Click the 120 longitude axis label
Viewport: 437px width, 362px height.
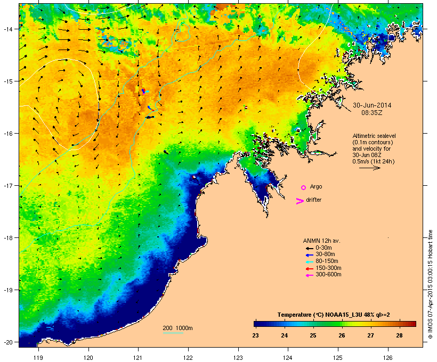coord(88,358)
